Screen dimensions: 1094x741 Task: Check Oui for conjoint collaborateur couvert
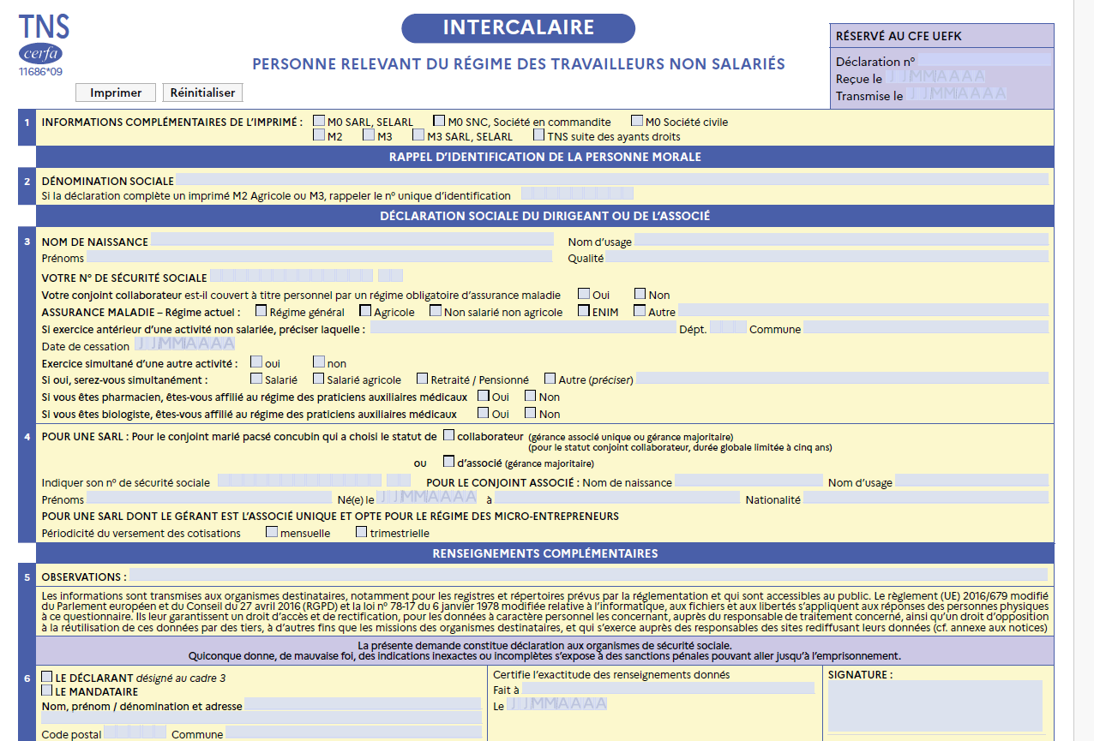click(584, 295)
